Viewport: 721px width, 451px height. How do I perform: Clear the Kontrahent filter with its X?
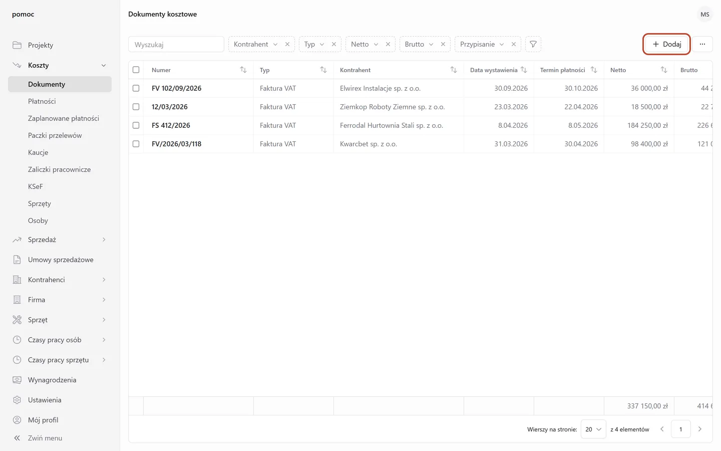[x=287, y=44]
